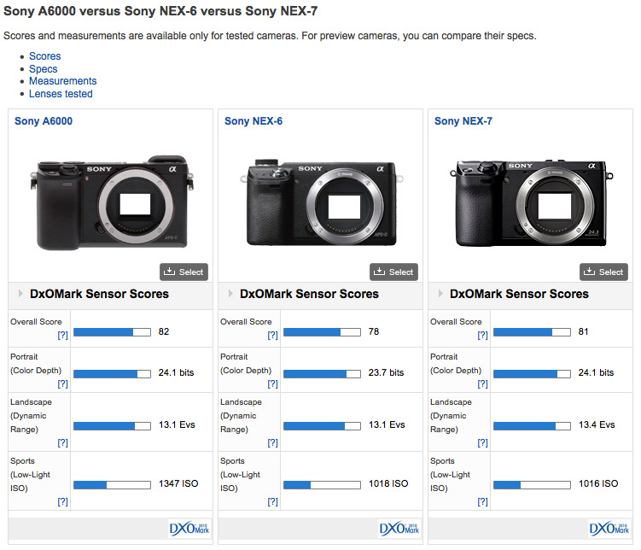Open NEX-6 Overall Score [?] help
This screenshot has width=641, height=550.
point(272,336)
